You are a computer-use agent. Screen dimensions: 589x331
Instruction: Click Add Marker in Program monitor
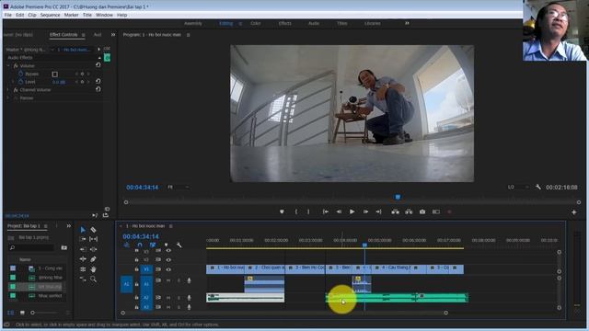coord(282,211)
